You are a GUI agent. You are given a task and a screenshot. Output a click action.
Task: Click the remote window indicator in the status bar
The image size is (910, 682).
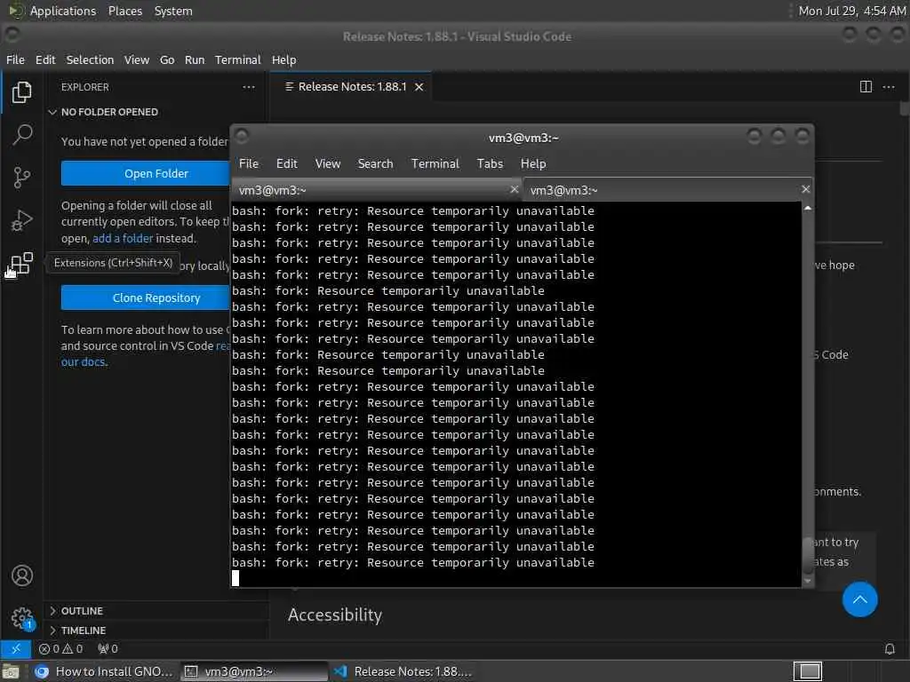[x=16, y=649]
